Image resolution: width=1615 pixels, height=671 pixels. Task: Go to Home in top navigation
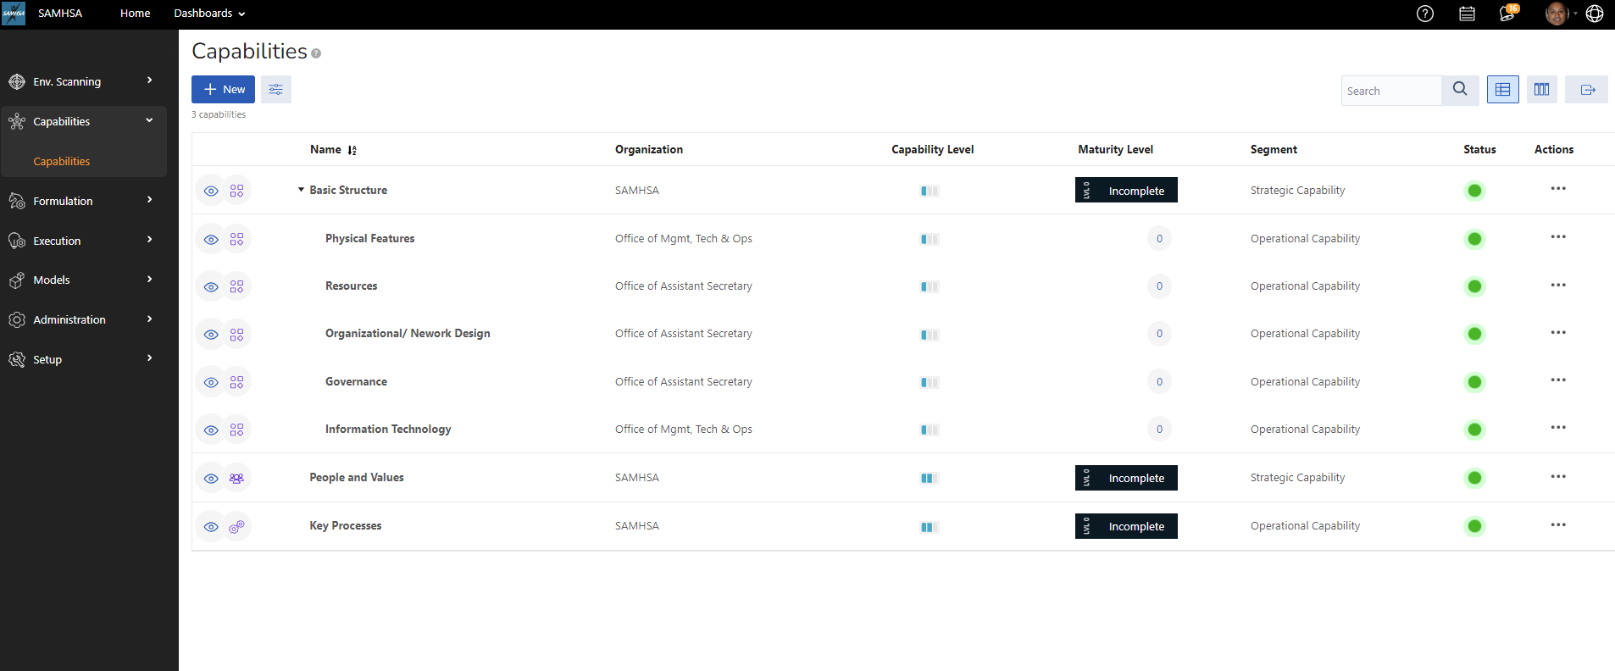[x=135, y=14]
